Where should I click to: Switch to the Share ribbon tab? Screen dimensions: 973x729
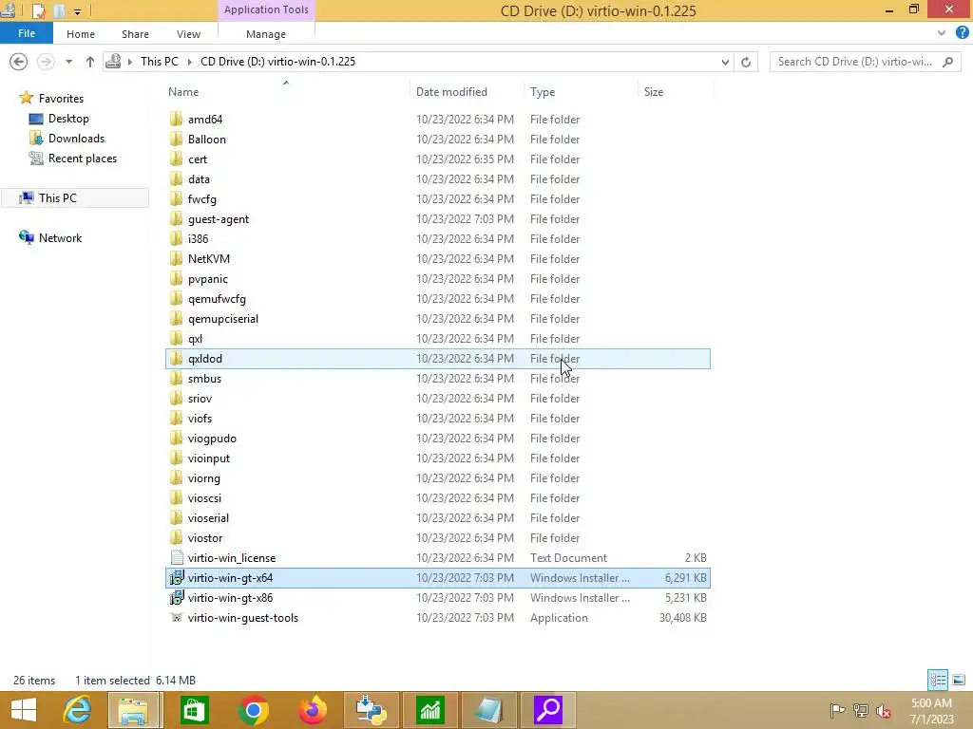pos(135,34)
